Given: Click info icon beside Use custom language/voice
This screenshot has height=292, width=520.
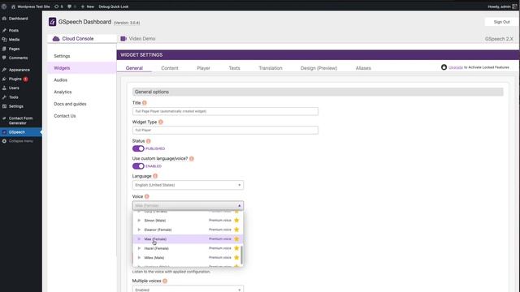Looking at the screenshot, I should (x=192, y=159).
